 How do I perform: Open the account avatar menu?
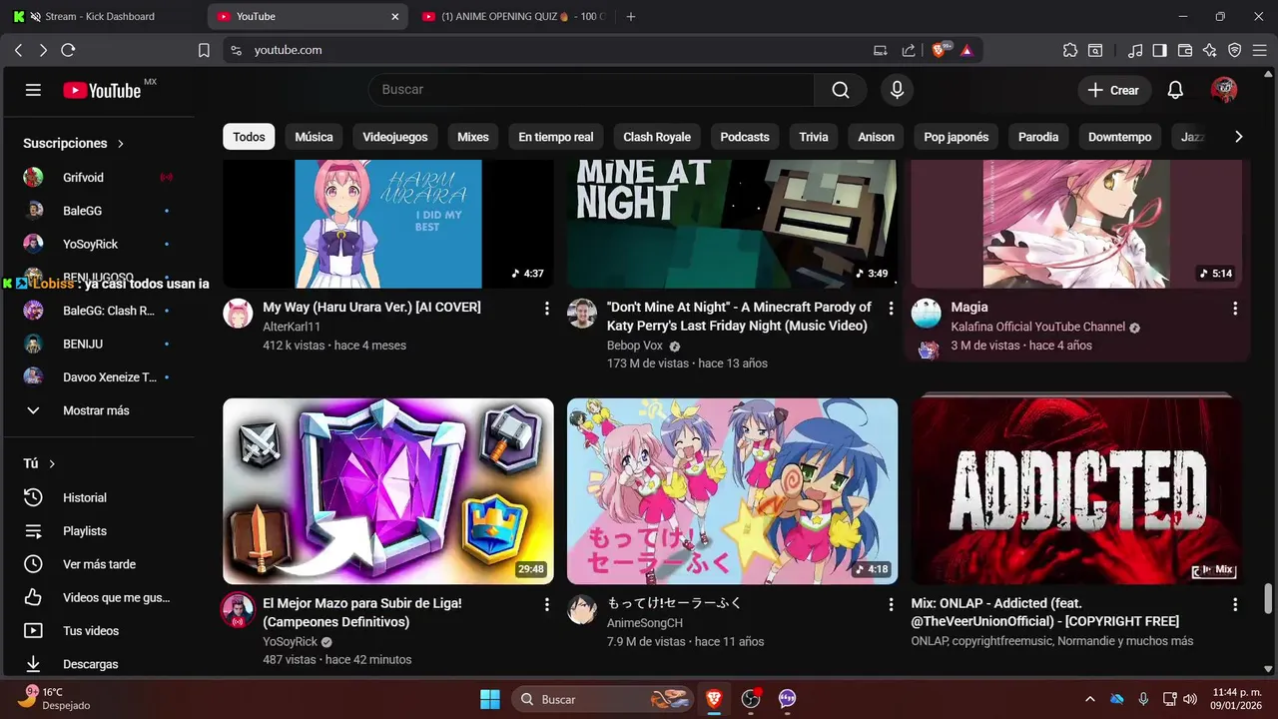click(1223, 90)
